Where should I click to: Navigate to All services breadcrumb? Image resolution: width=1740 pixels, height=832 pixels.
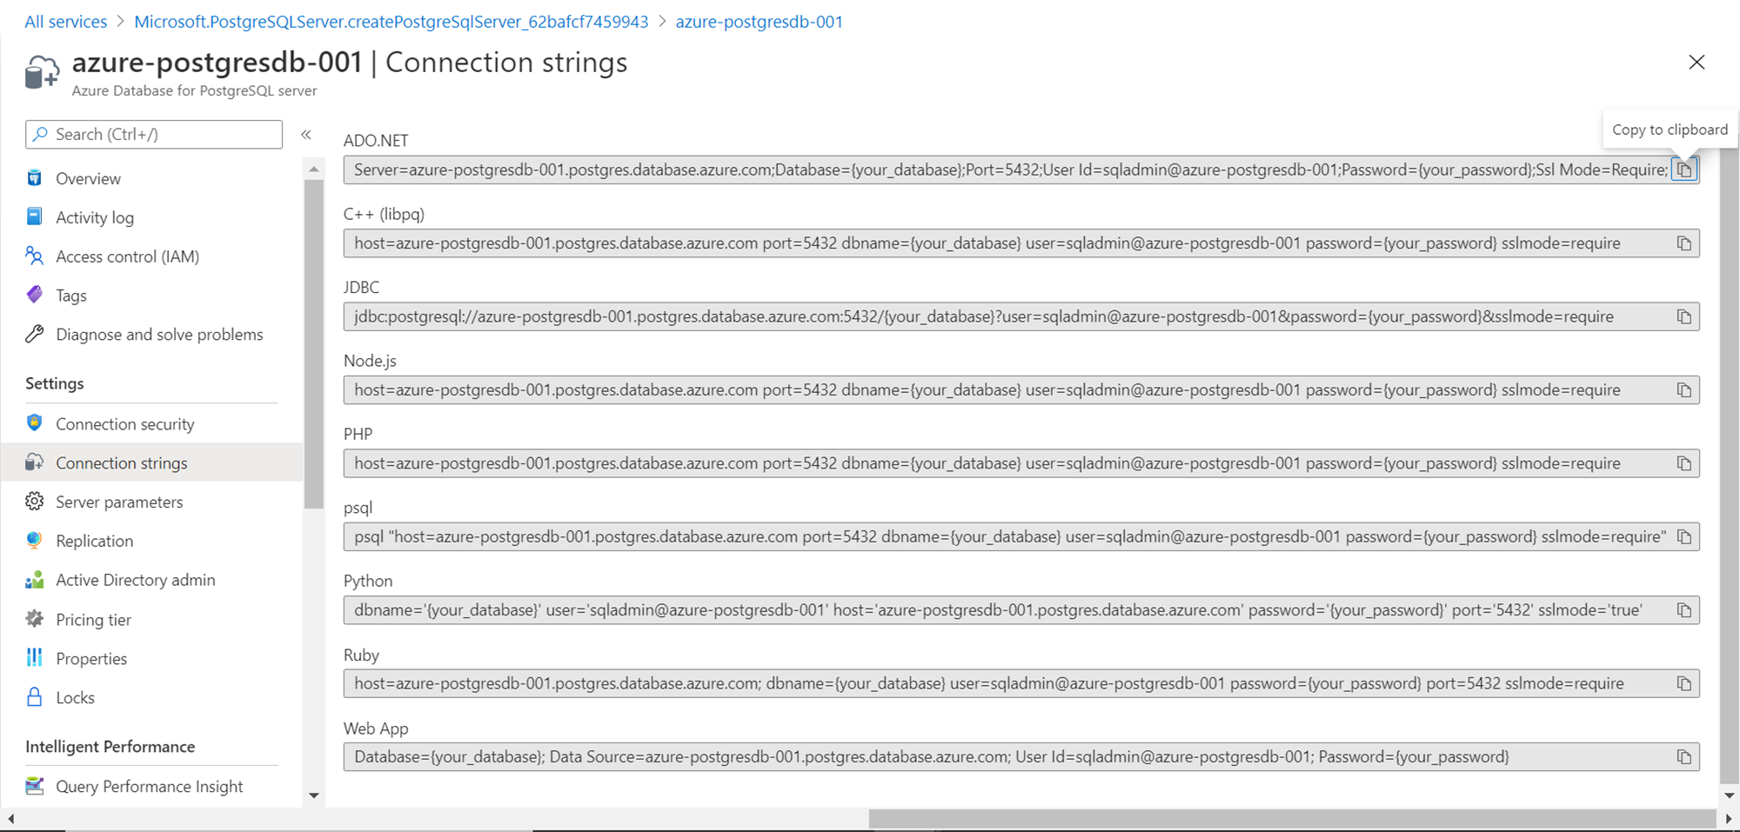point(65,22)
